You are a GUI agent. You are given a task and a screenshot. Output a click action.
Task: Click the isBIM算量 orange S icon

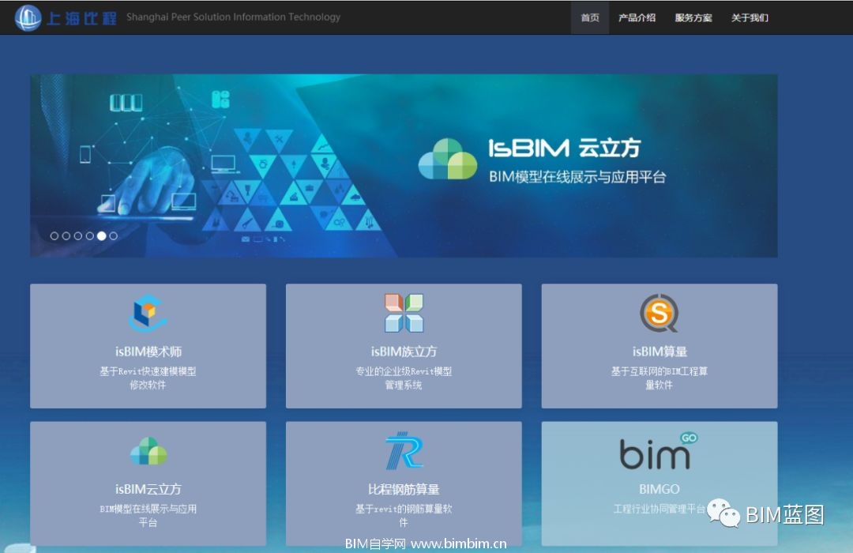point(659,313)
